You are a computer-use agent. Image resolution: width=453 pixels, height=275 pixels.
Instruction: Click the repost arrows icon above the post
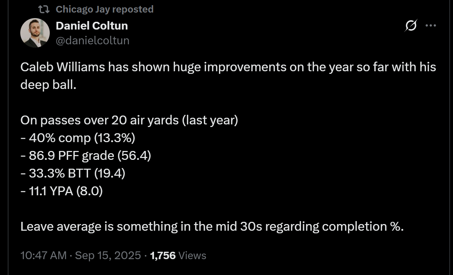44,9
